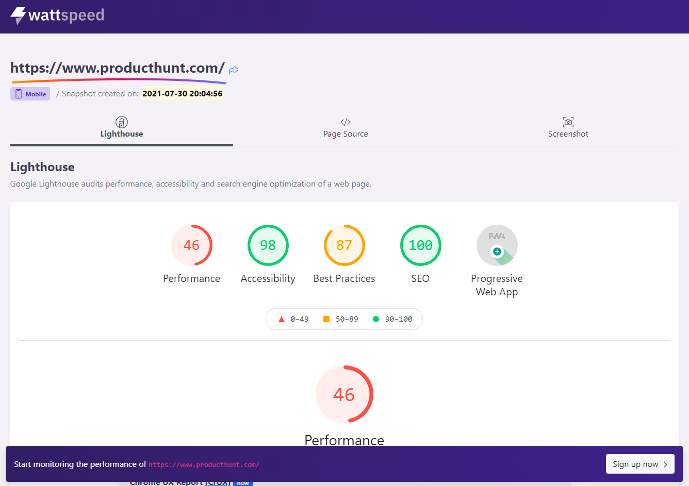
Task: Click the Mobile device badge
Action: pos(30,94)
